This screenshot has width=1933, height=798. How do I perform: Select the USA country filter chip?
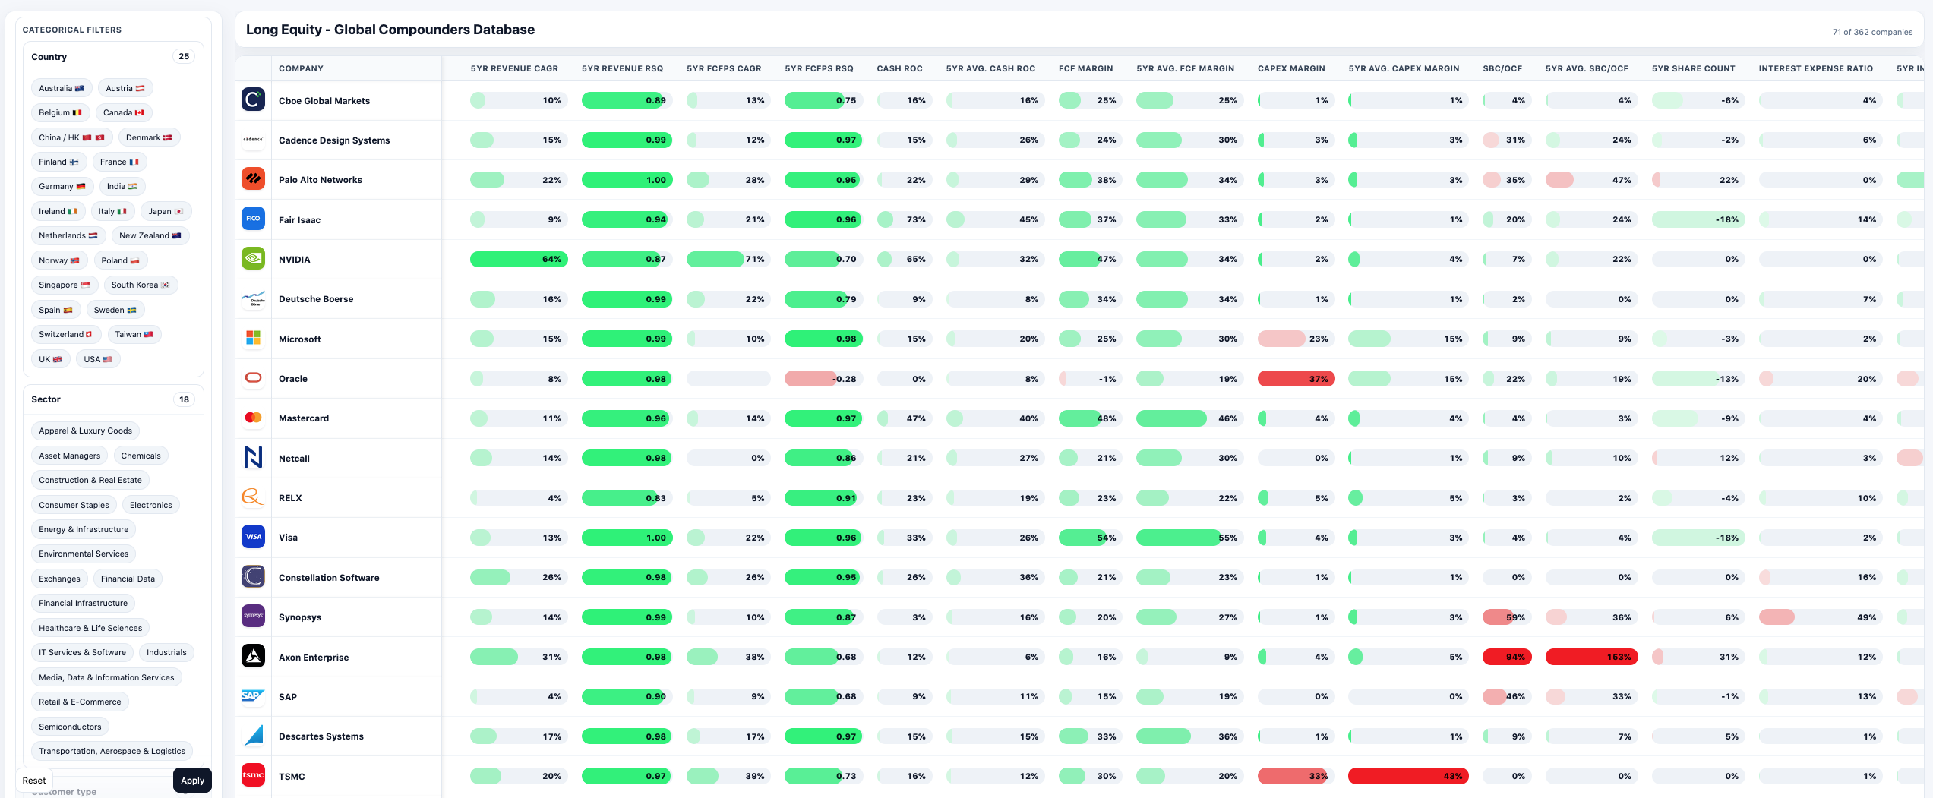coord(98,359)
